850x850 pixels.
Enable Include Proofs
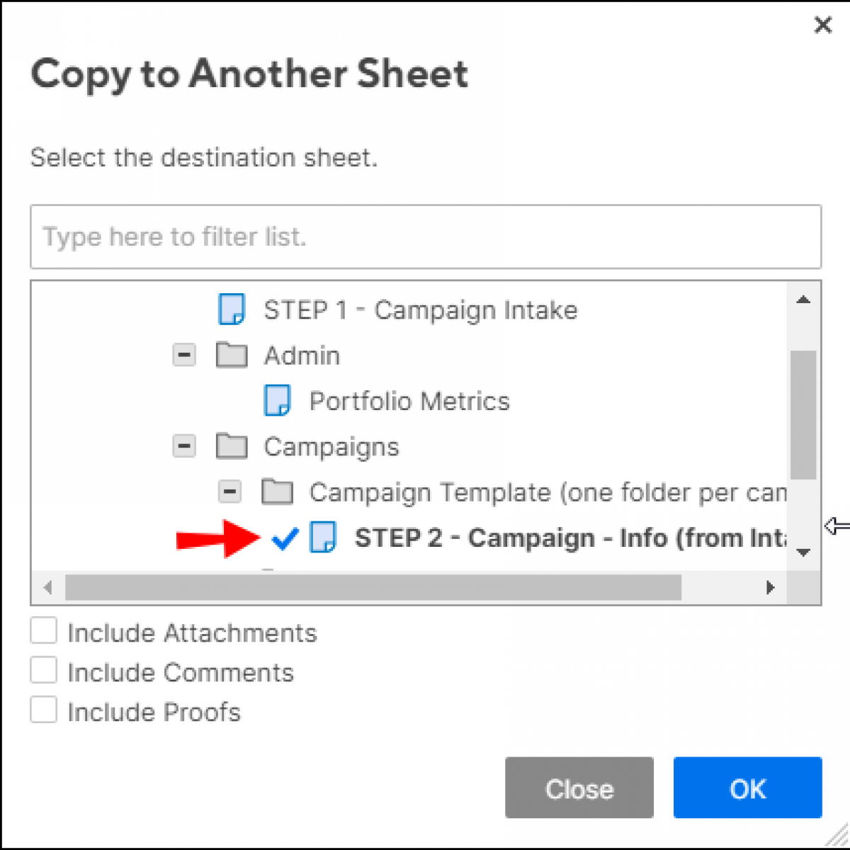pos(43,709)
